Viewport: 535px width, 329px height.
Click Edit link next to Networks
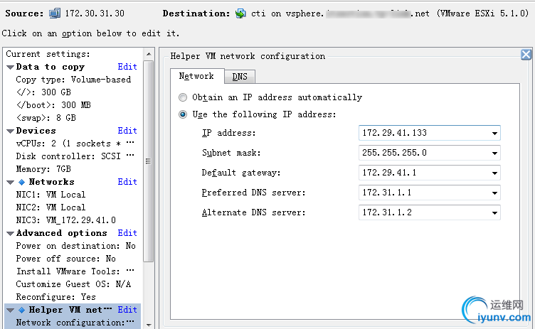127,182
